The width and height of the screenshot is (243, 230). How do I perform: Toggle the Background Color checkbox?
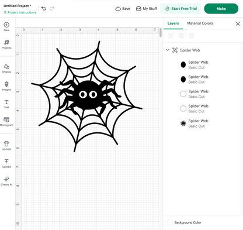[x=170, y=222]
